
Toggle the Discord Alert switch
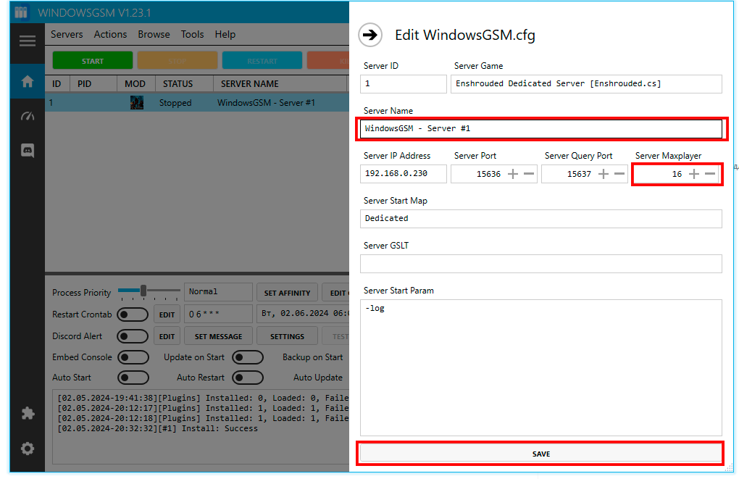[133, 336]
